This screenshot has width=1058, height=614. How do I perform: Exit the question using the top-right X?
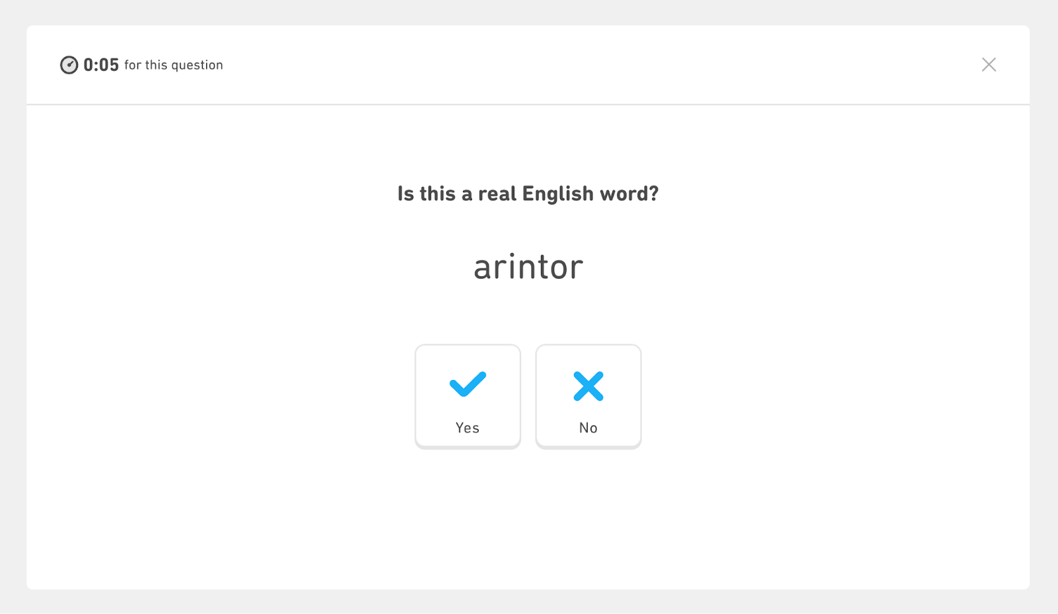point(989,65)
